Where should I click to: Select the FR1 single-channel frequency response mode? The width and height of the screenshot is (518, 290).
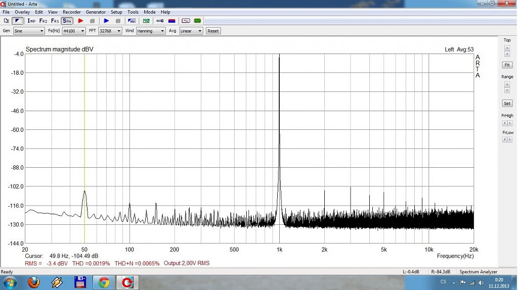[x=55, y=21]
